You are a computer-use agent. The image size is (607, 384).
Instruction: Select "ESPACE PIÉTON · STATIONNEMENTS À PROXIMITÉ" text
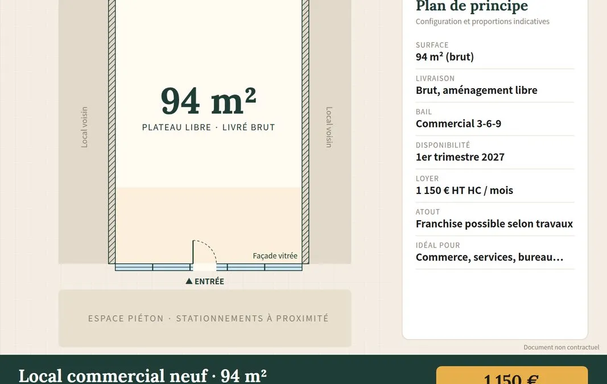[208, 319]
